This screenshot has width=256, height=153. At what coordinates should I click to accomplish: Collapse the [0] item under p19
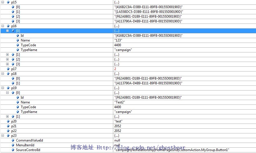(8, 93)
